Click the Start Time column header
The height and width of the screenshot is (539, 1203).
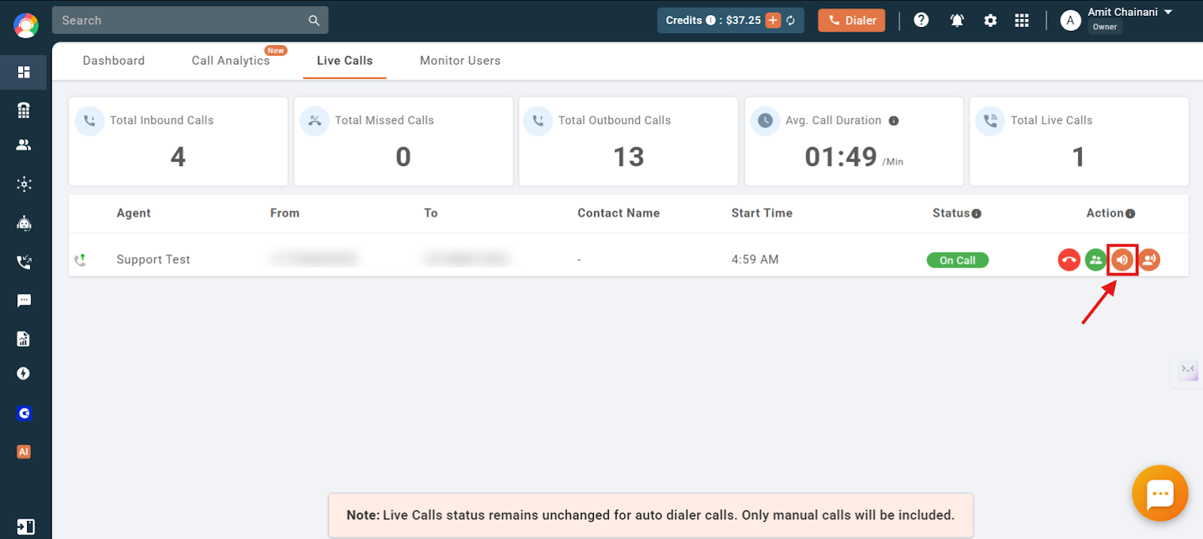tap(762, 213)
